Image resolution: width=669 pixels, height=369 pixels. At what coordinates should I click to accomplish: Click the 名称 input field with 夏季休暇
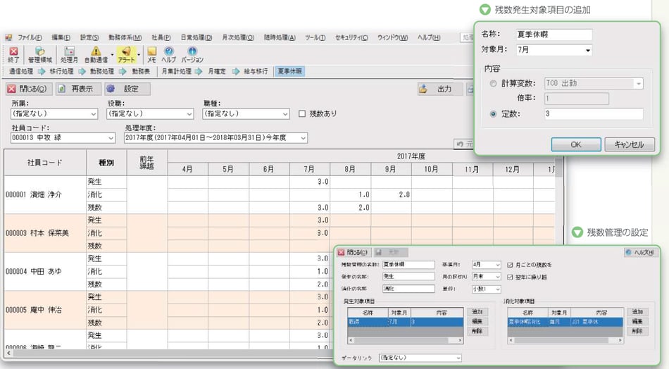554,35
